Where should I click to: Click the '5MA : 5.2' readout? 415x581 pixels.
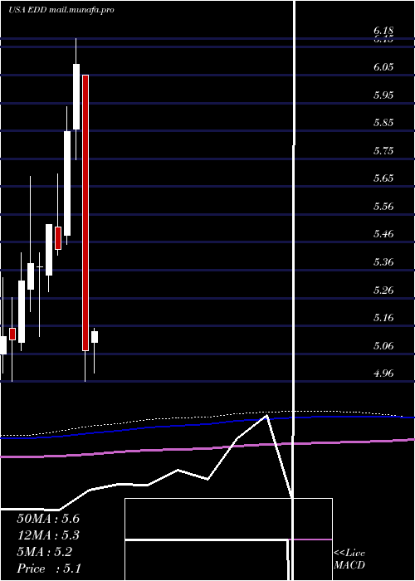(45, 552)
